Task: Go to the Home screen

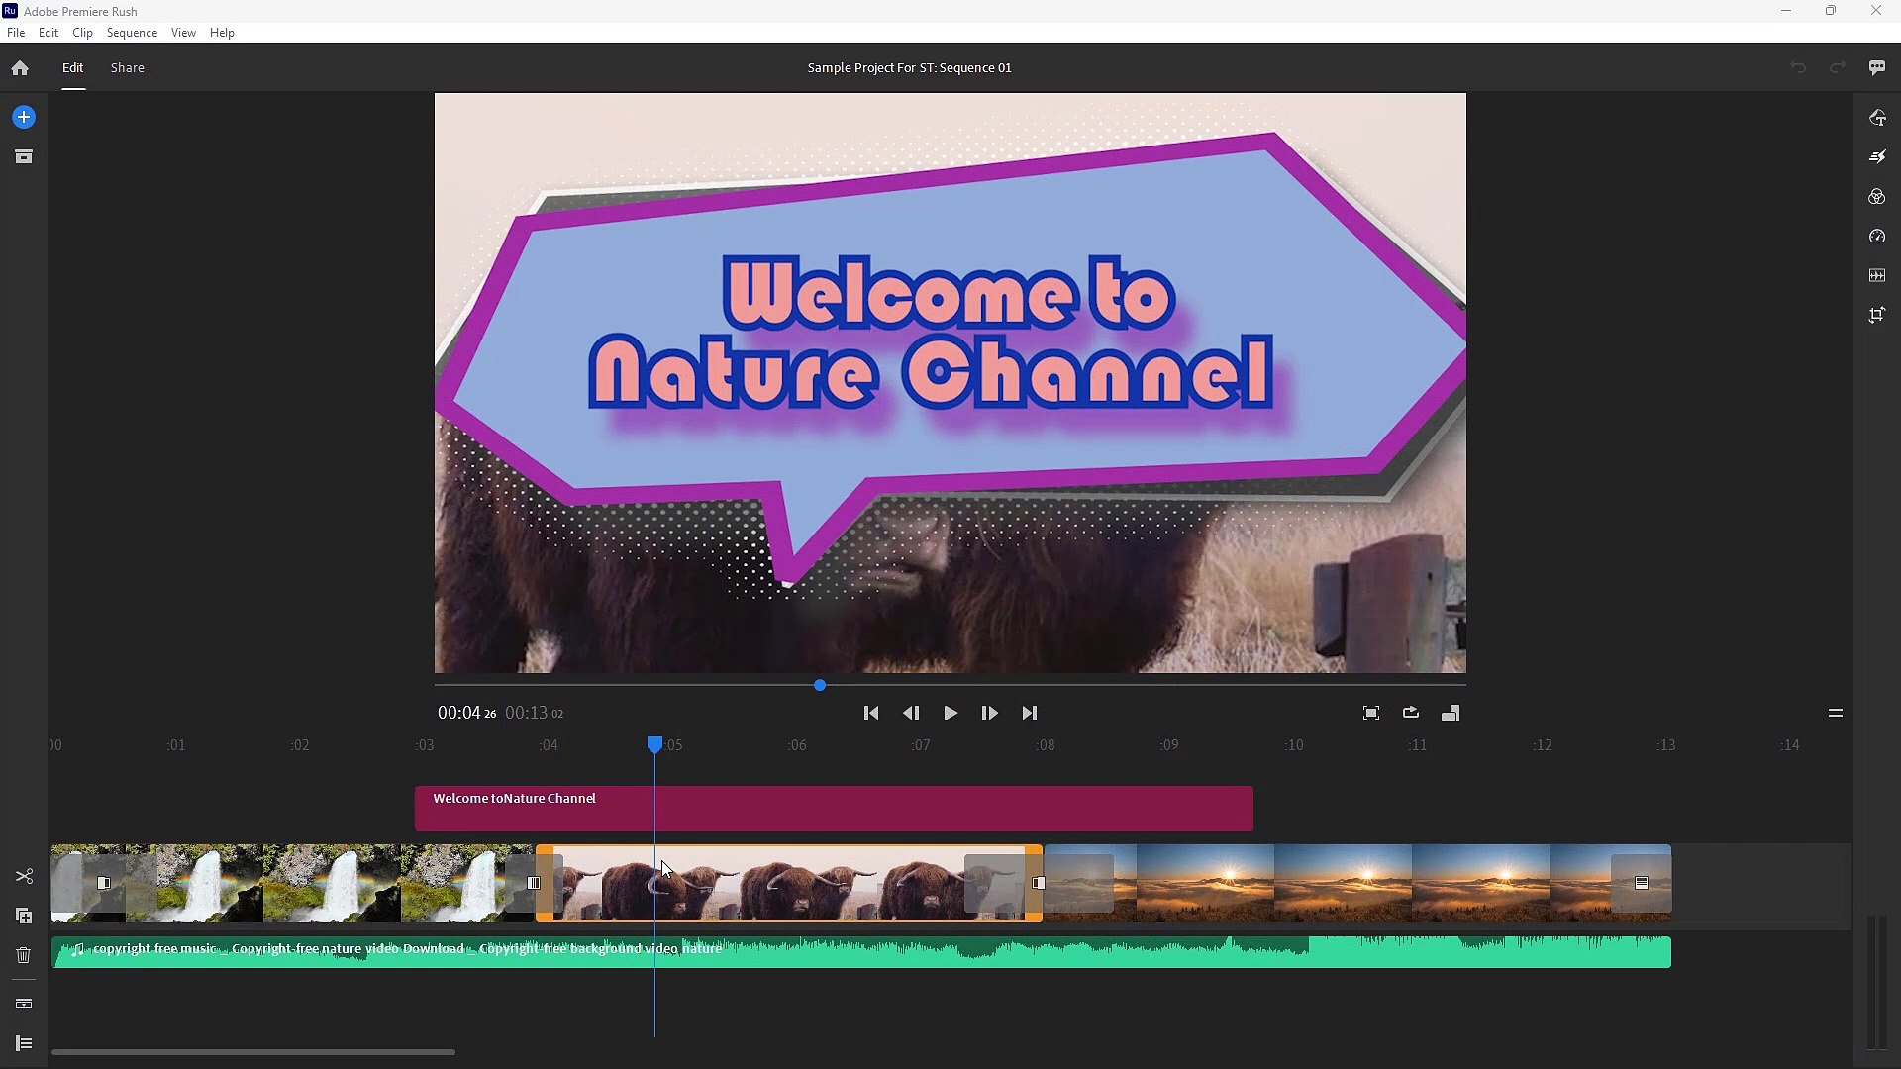Action: (20, 68)
